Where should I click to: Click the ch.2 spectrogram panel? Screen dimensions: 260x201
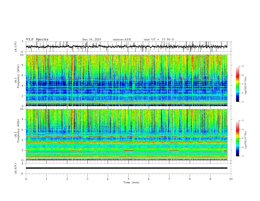click(x=127, y=135)
